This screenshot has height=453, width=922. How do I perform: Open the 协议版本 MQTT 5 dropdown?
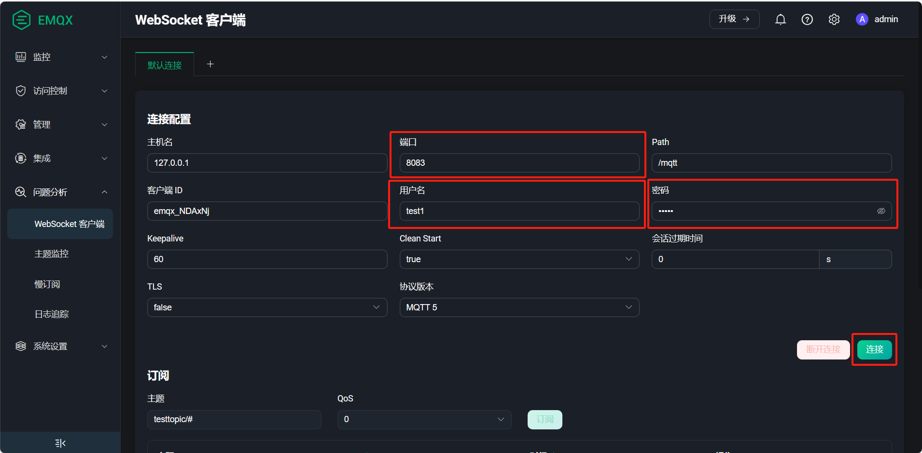coord(519,307)
